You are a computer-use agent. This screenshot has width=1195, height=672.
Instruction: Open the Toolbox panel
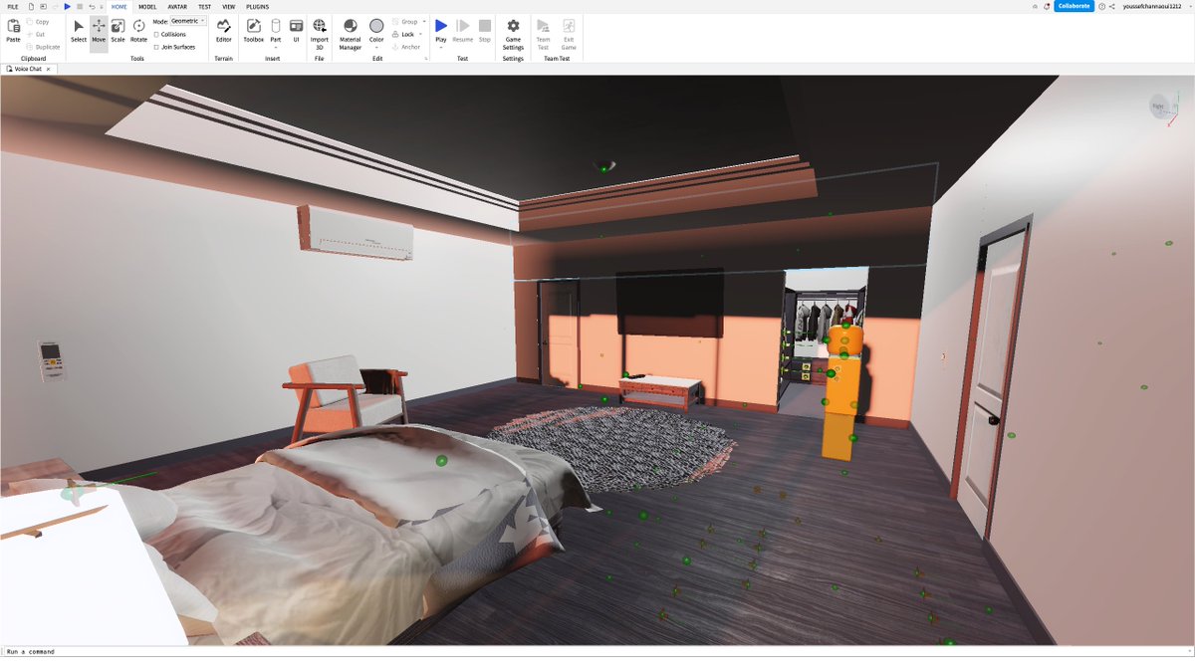[x=254, y=31]
